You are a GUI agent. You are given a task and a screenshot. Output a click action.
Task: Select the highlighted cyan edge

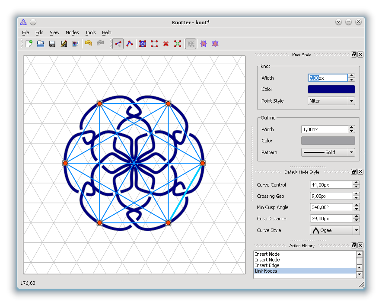click(185, 193)
